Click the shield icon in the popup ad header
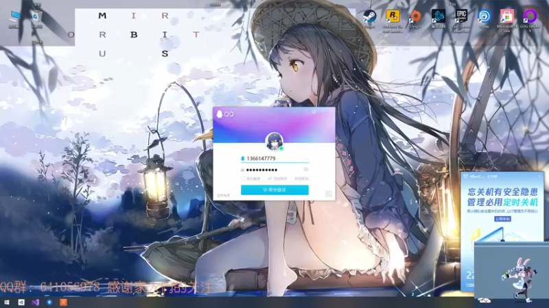Screen dimensions: 549x308 click(x=465, y=177)
